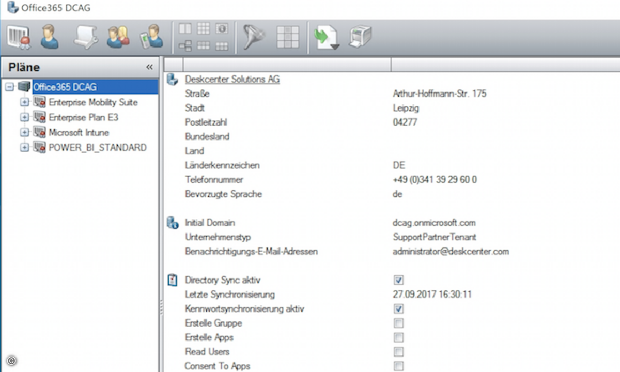The height and width of the screenshot is (372, 620).
Task: Click the Enterprise Mobility Suite license icon
Action: coord(40,102)
